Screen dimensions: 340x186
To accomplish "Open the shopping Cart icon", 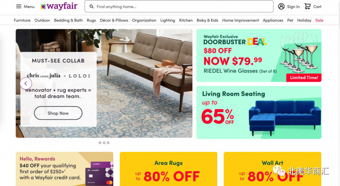I will point(307,6).
